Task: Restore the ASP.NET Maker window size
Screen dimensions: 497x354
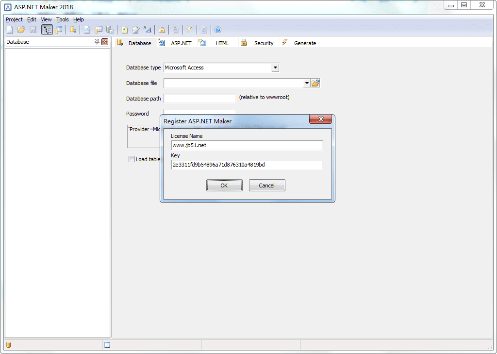Action: tap(464, 5)
